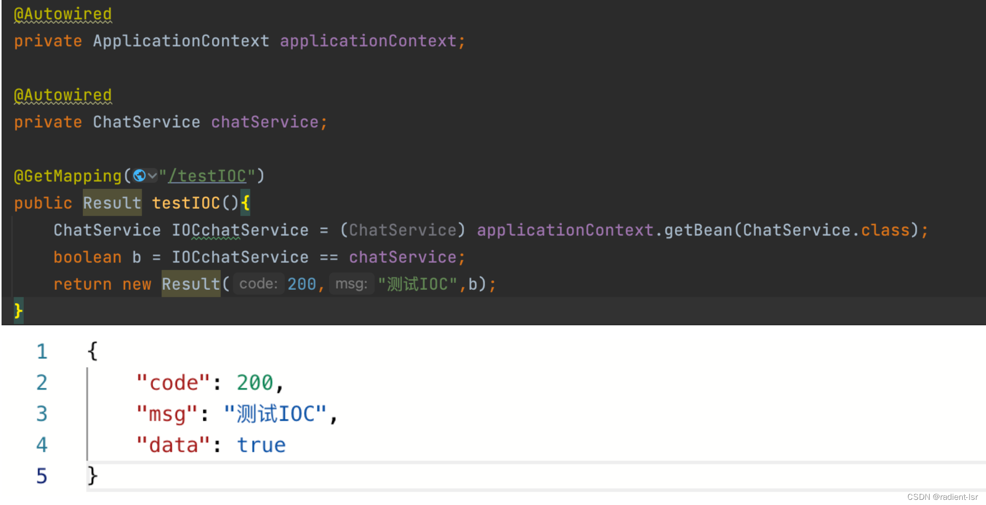Click the highlighted Result return type
986x505 pixels.
(112, 202)
